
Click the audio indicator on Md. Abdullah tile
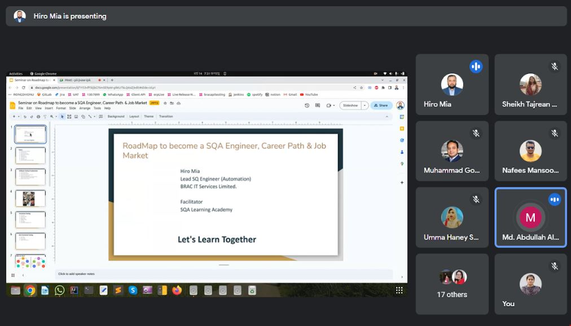[x=555, y=199]
